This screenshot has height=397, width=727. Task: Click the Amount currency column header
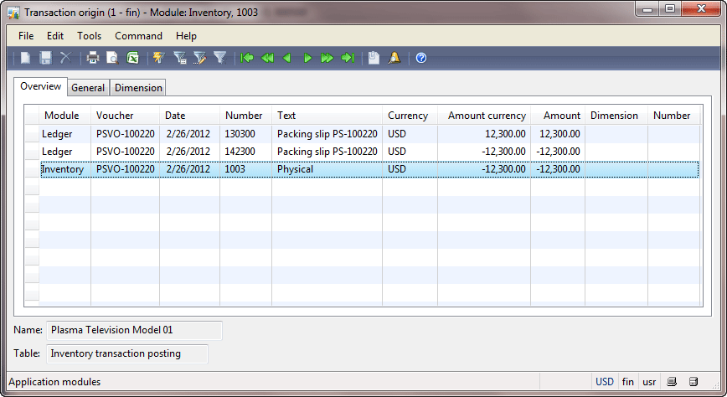[x=484, y=116]
